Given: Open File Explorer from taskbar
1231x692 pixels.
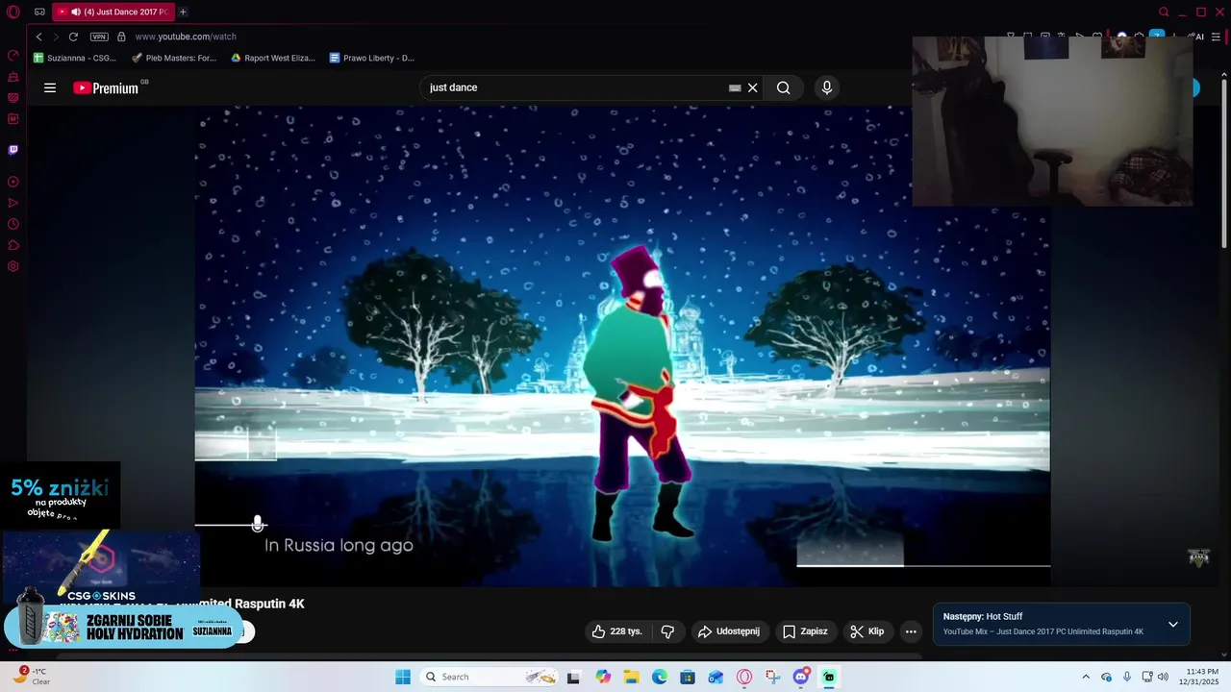Looking at the screenshot, I should (x=631, y=677).
